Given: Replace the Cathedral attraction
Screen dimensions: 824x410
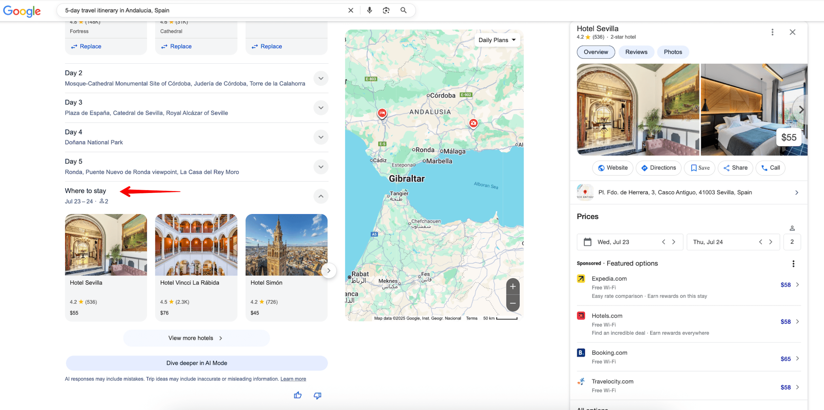Looking at the screenshot, I should (x=176, y=46).
